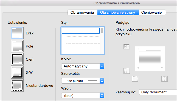Open the Szerokość 1/2 punktu dropdown

point(83,81)
